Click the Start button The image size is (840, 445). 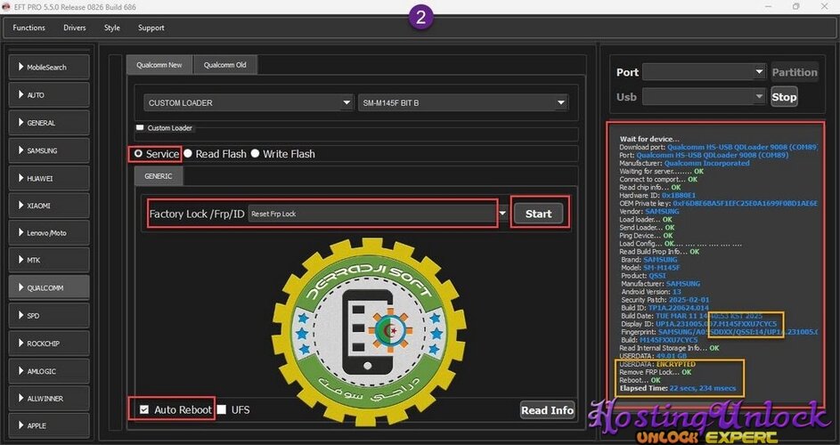(x=538, y=214)
